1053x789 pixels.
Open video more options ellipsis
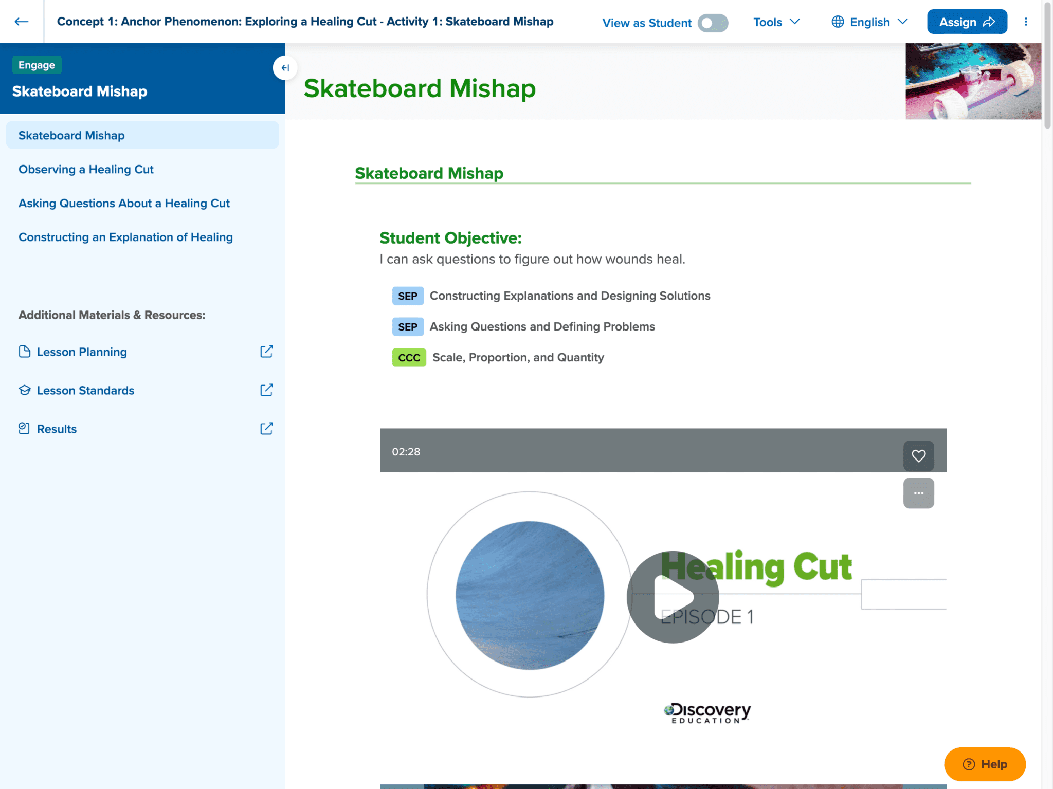(x=918, y=493)
